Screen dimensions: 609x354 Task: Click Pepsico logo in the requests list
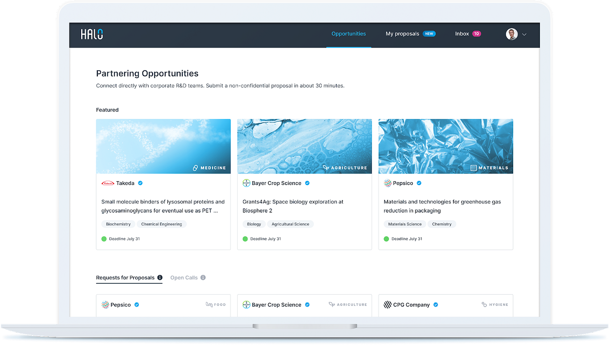coord(105,305)
